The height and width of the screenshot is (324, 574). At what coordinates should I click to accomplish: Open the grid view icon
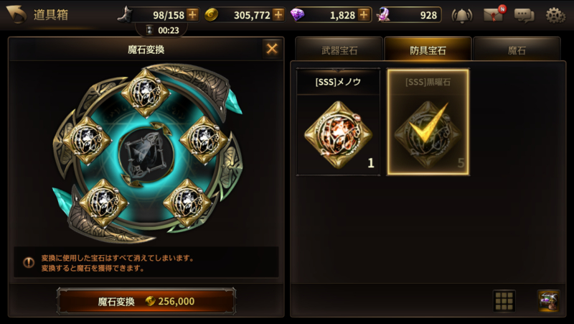click(x=504, y=301)
